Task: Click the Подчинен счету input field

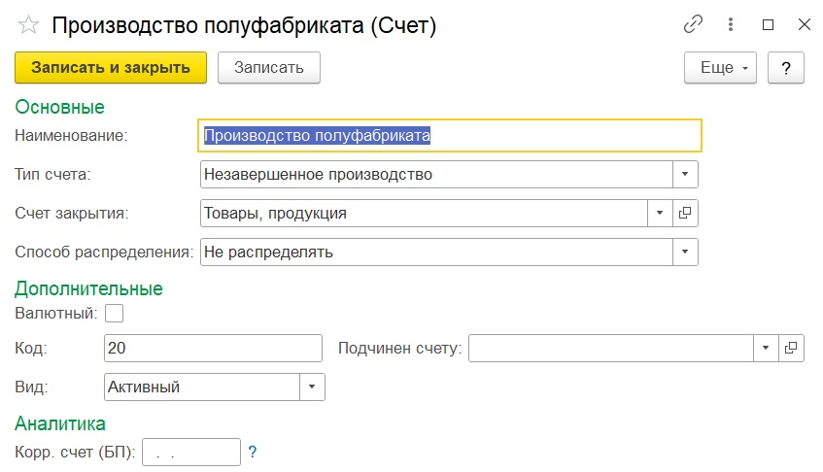Action: coord(611,348)
